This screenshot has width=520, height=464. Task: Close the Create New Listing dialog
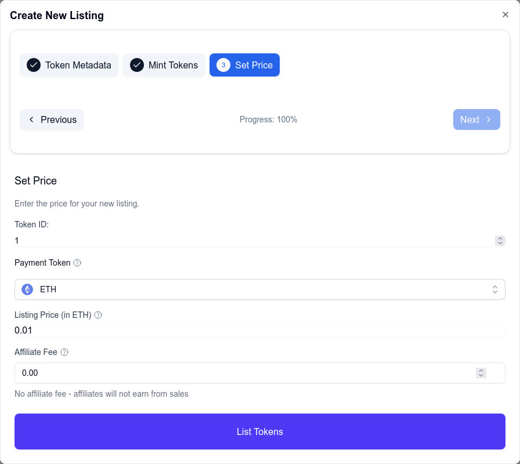[505, 14]
